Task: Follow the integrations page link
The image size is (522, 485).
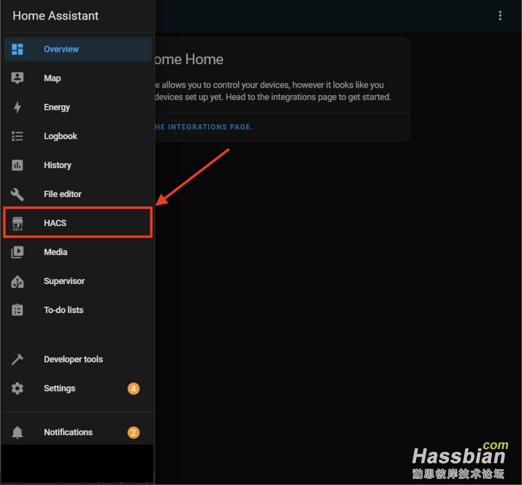Action: point(204,127)
